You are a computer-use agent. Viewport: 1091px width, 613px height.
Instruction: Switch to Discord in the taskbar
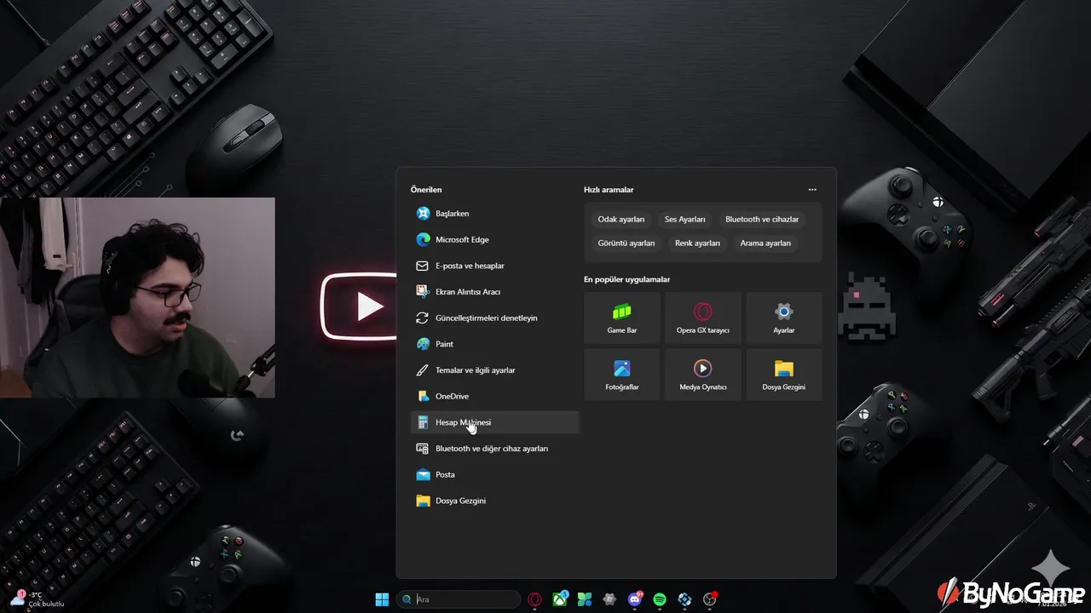coord(635,599)
